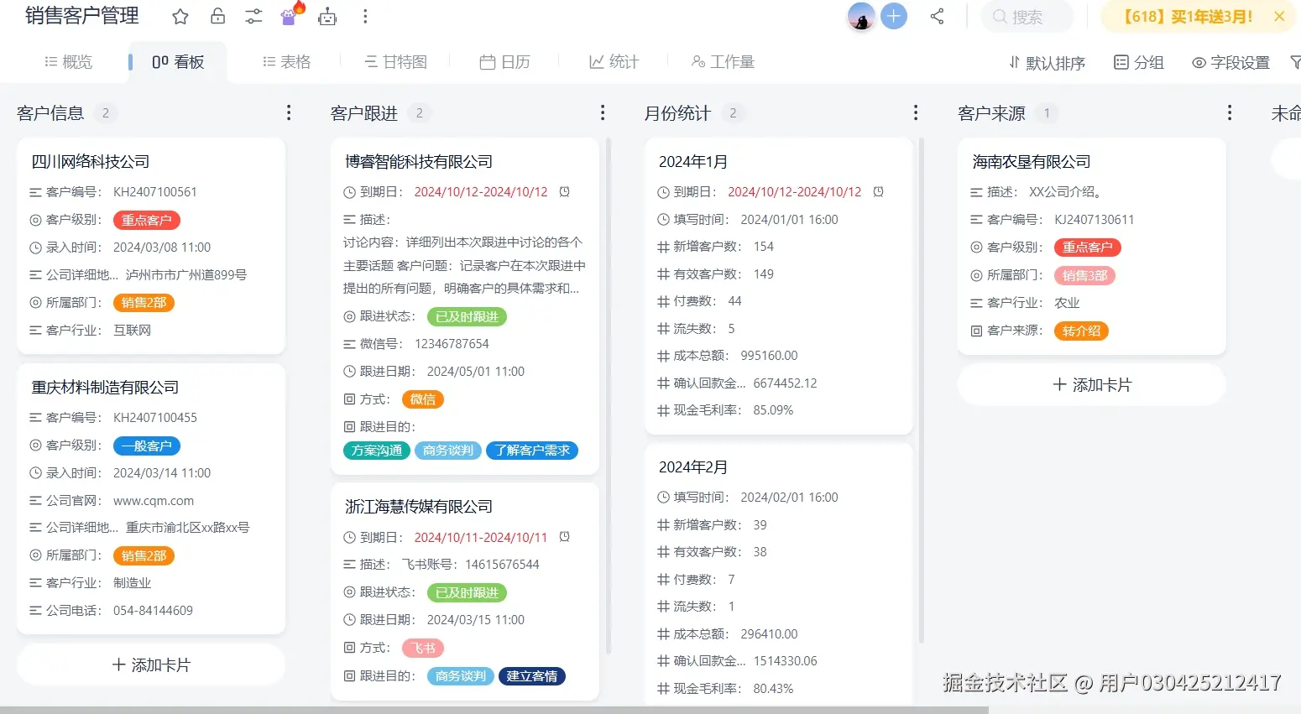Open the 客户来源 column options menu

1229,112
